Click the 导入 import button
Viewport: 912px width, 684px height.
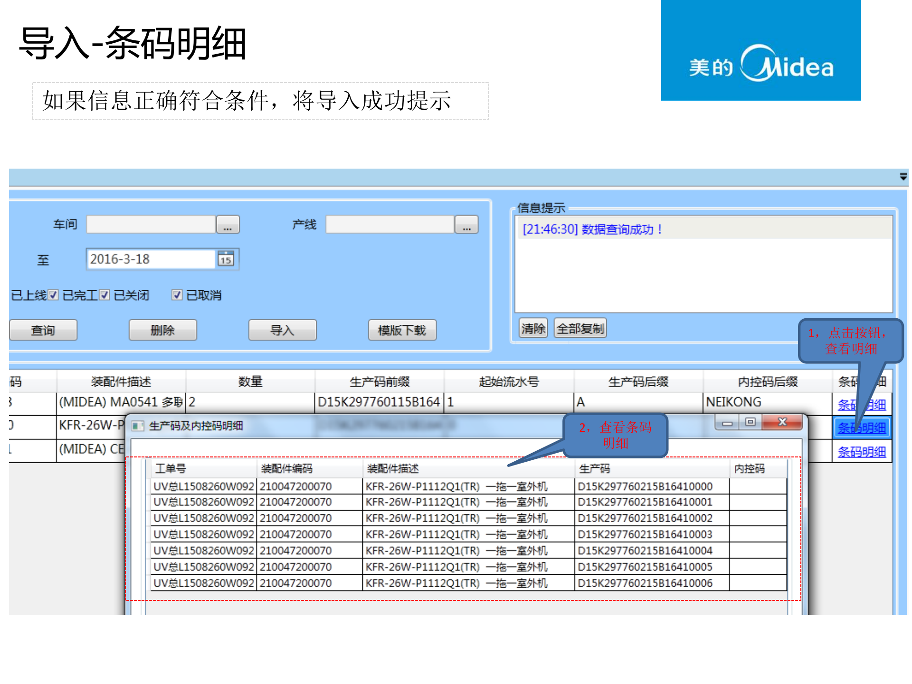pyautogui.click(x=282, y=330)
